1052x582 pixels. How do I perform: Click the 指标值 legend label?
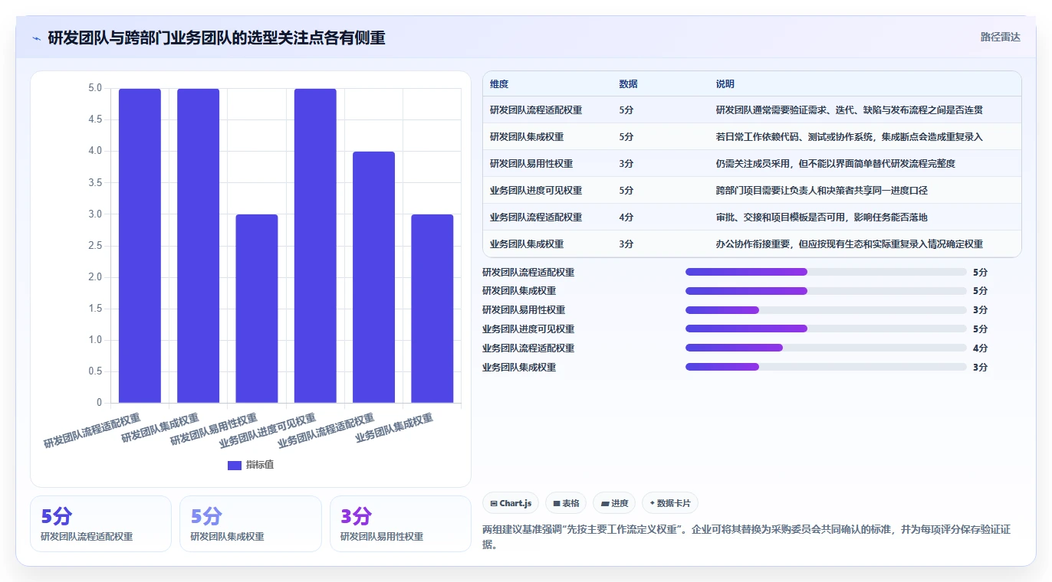[260, 465]
